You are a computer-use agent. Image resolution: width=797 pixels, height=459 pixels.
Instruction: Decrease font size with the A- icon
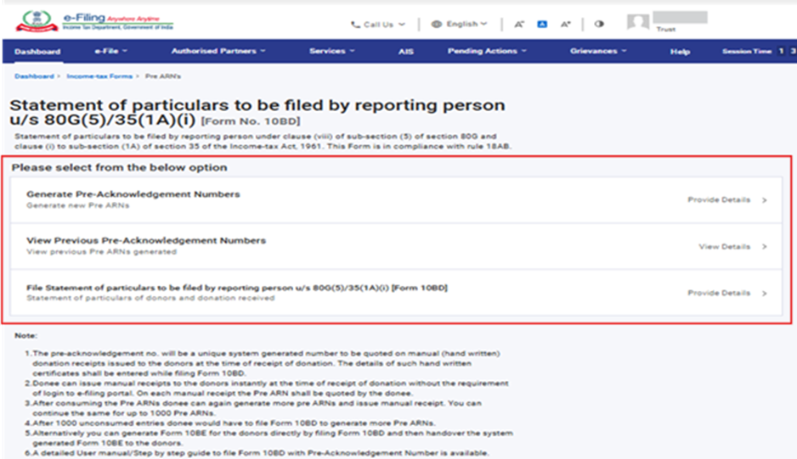pos(518,24)
